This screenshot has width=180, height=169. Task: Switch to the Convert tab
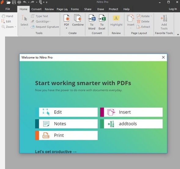36,9
